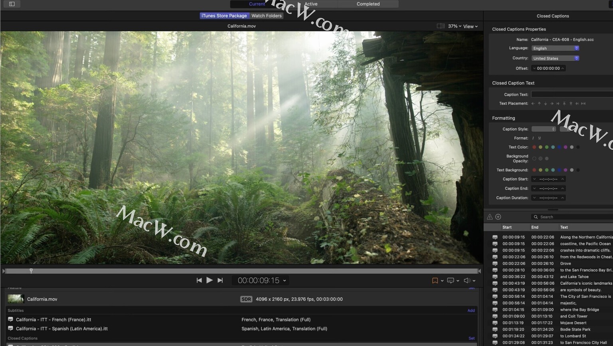Open the Country dropdown showing United States
This screenshot has width=613, height=346.
pyautogui.click(x=555, y=58)
